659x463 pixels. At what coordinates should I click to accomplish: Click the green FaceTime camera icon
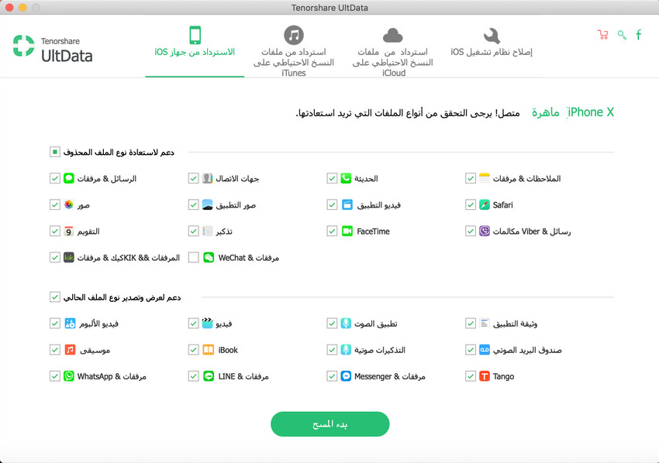point(347,231)
